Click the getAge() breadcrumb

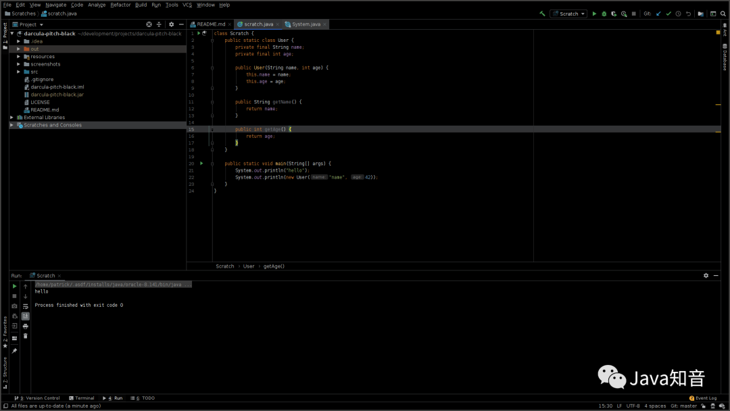(x=274, y=266)
